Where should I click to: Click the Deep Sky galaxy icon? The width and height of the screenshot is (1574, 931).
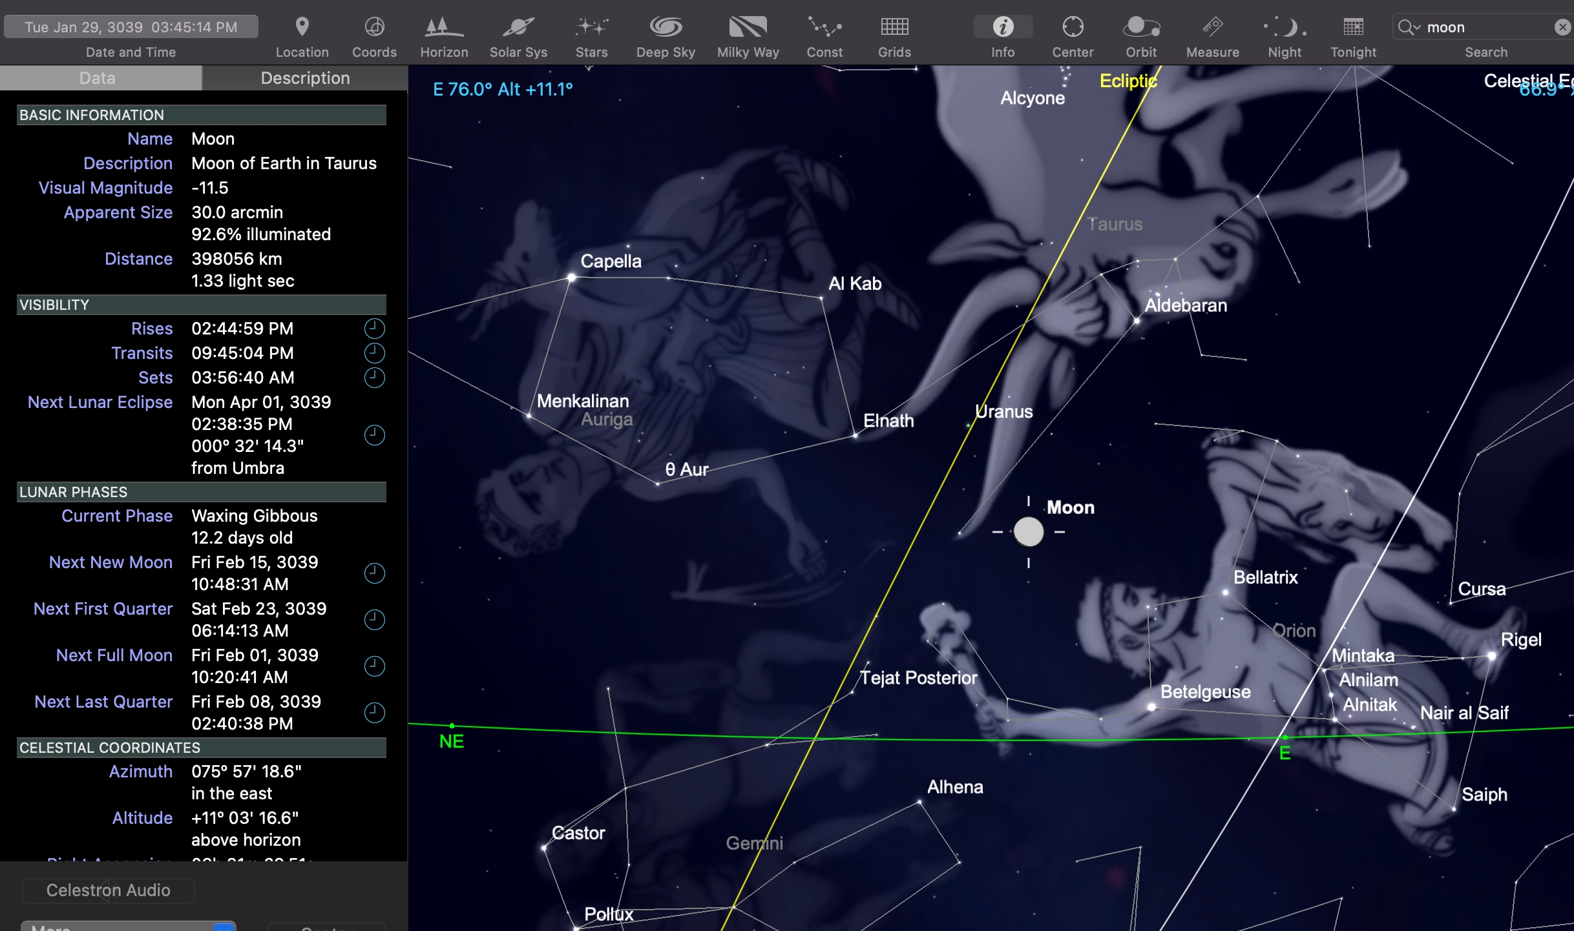click(x=665, y=27)
